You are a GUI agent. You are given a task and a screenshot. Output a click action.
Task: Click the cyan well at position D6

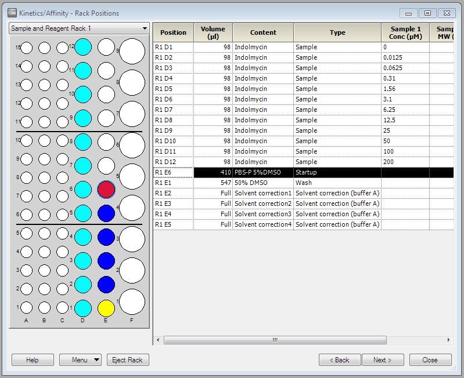(x=83, y=190)
